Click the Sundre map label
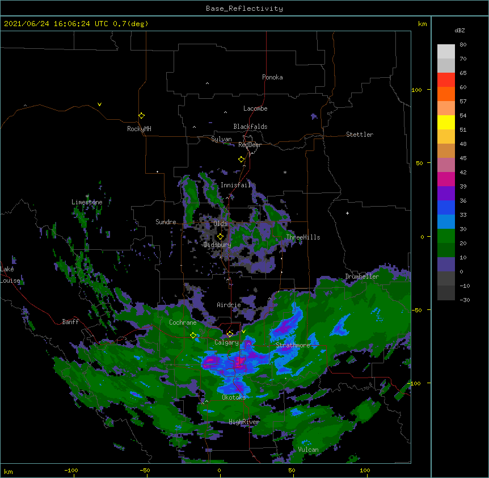 166,222
